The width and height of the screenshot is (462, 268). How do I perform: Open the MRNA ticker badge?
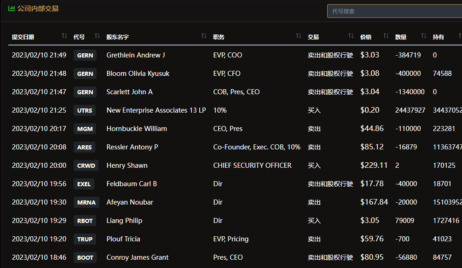point(87,202)
